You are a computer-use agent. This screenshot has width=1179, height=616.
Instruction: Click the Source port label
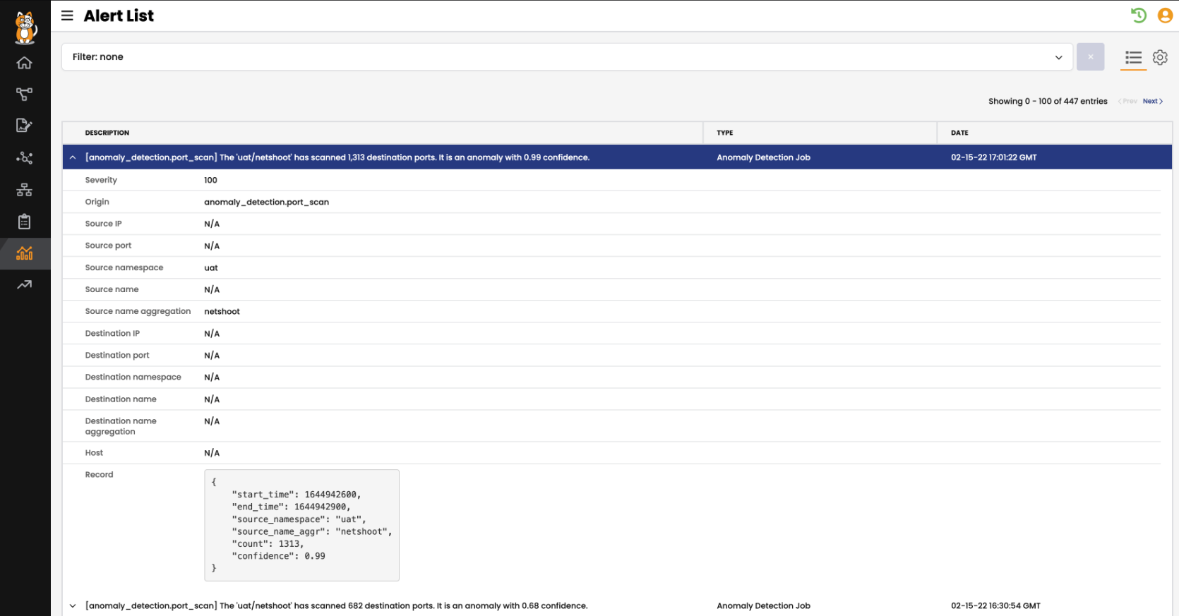point(108,246)
